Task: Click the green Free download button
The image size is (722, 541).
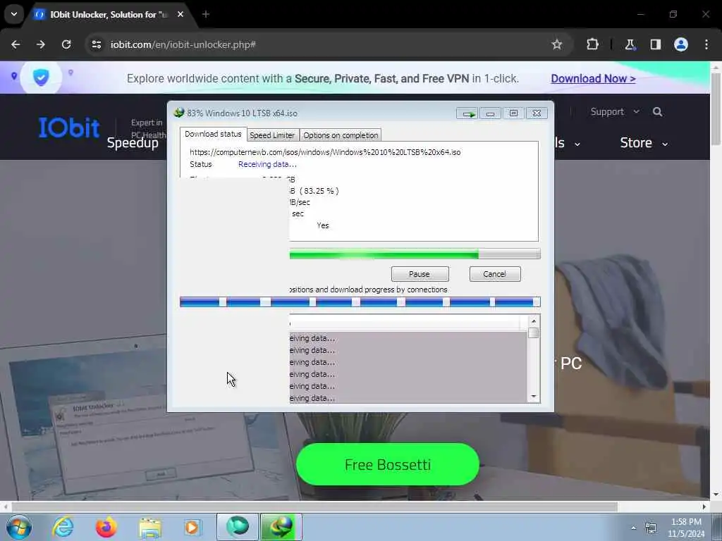Action: [x=388, y=465]
